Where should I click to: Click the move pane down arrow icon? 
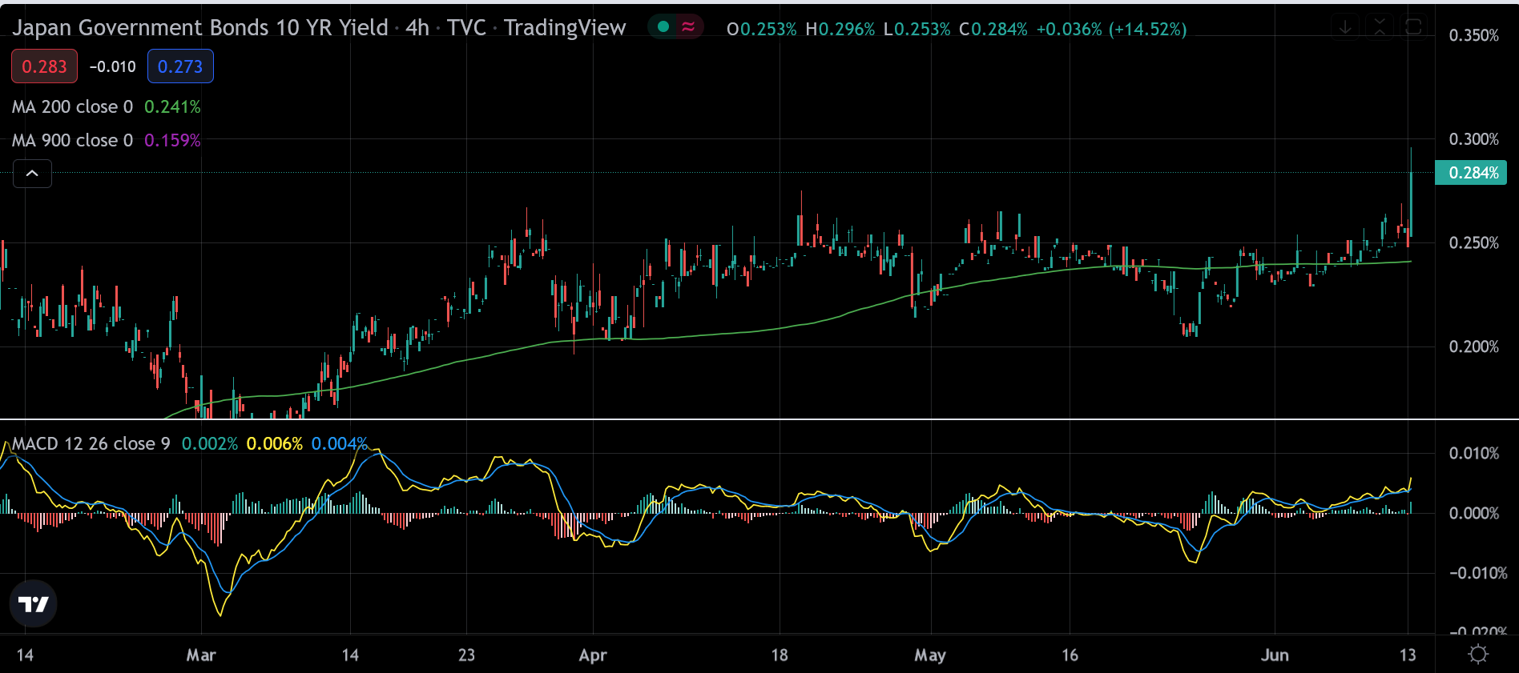click(x=1345, y=27)
